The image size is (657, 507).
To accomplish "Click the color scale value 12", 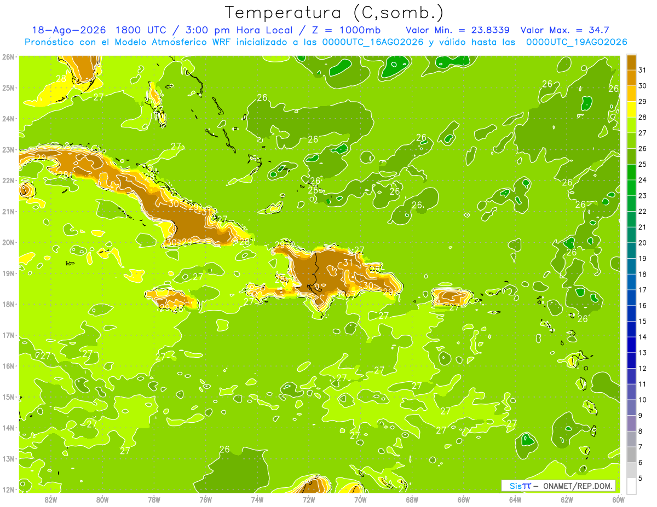I will (643, 369).
